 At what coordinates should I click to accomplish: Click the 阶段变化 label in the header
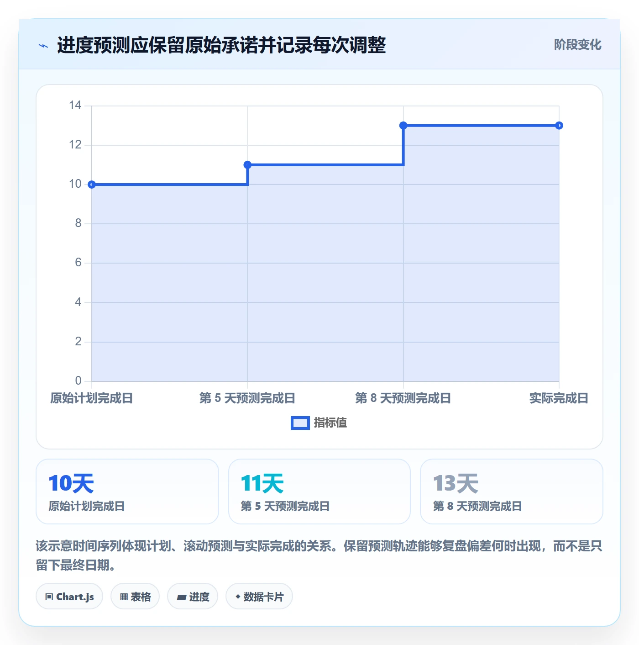click(x=577, y=45)
